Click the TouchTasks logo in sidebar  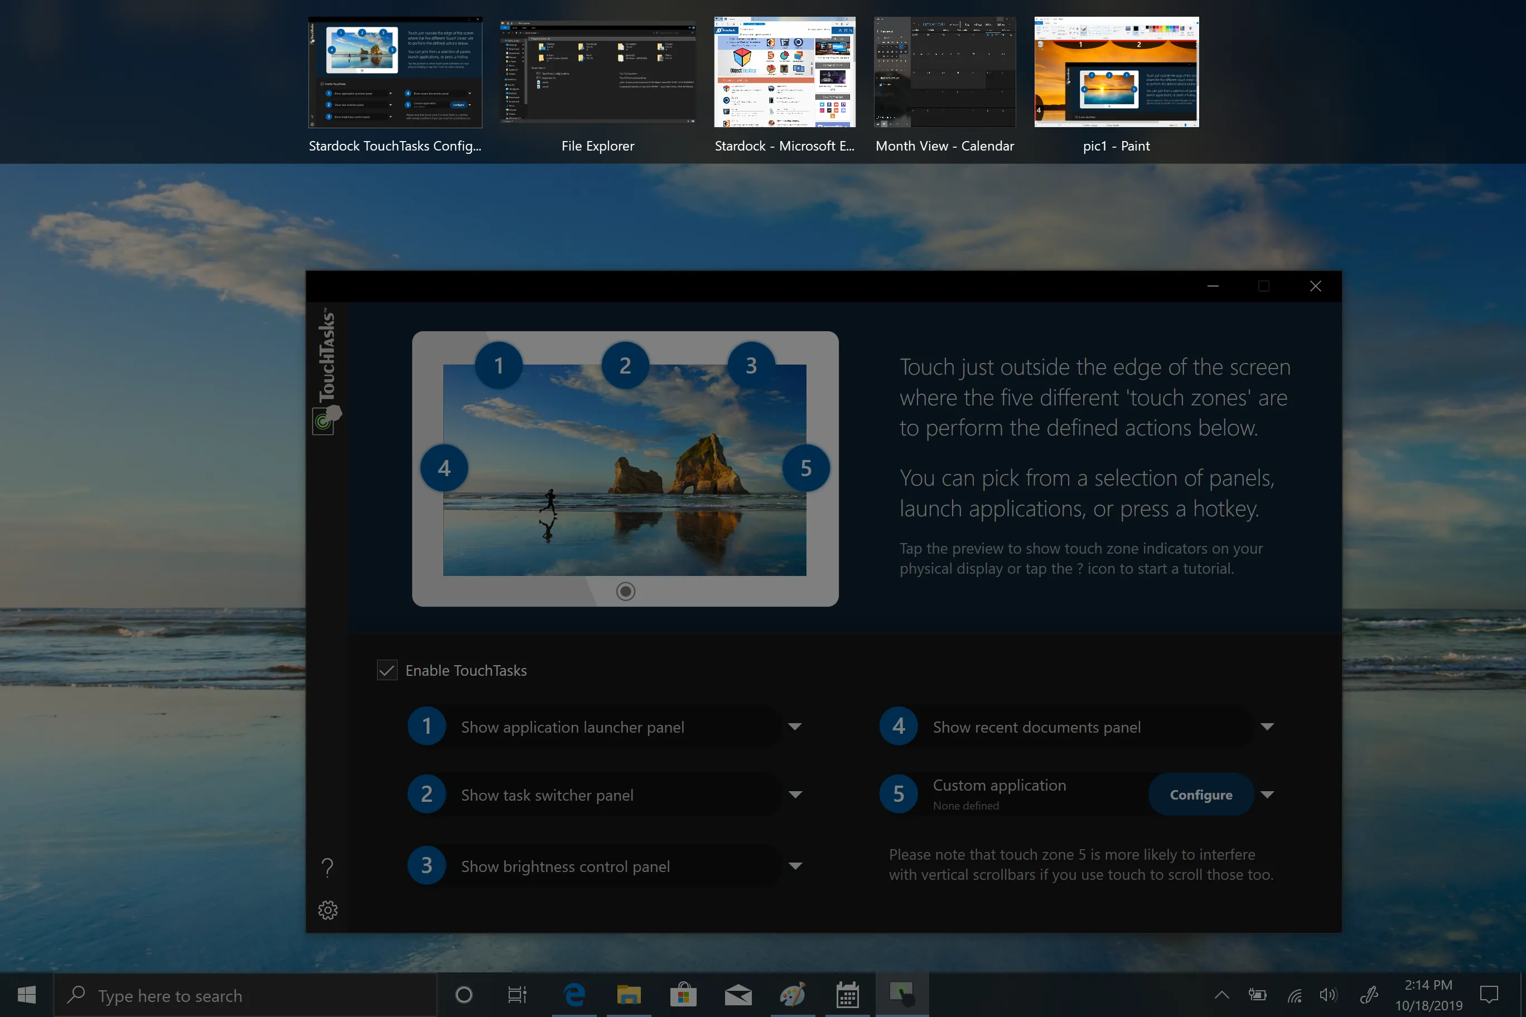pos(327,371)
